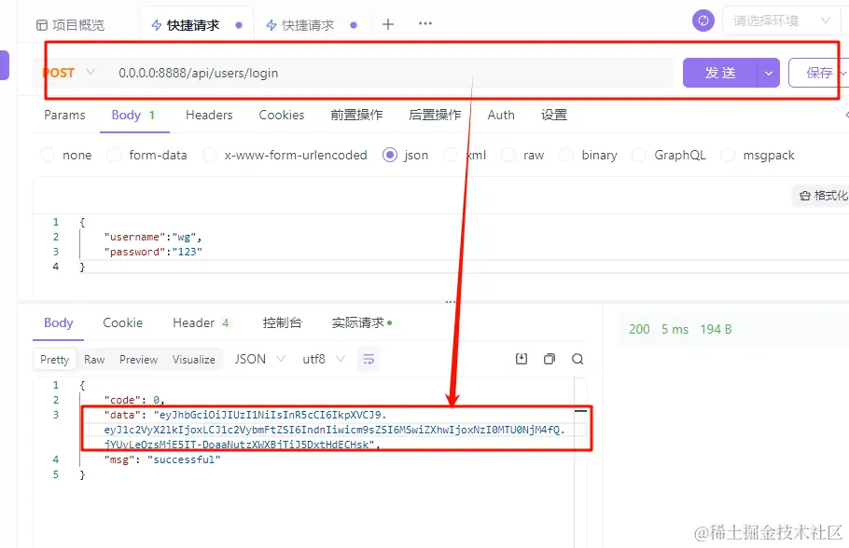Open the JSON response format dropdown
This screenshot has width=849, height=548.
coord(259,359)
